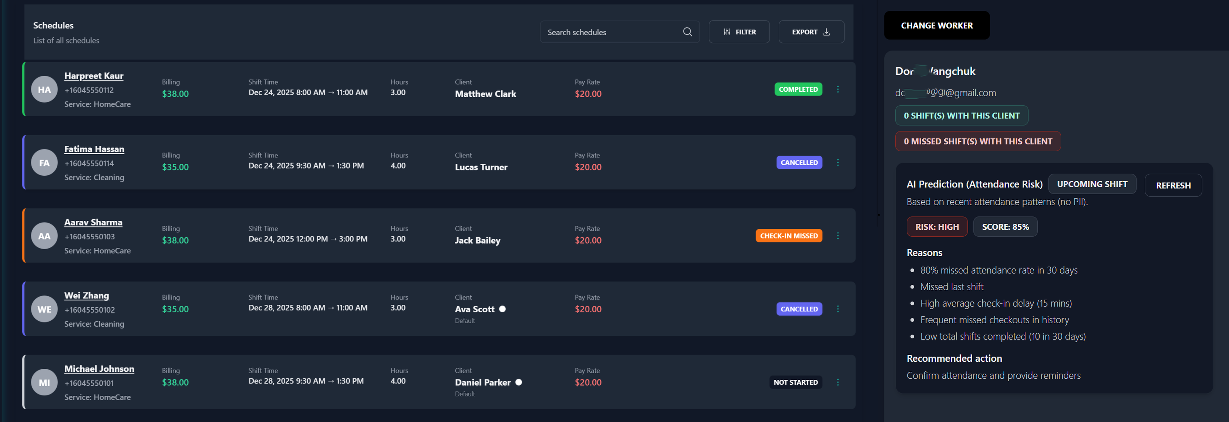Open Wei Zhang's profile link
This screenshot has width=1229, height=422.
coord(86,296)
